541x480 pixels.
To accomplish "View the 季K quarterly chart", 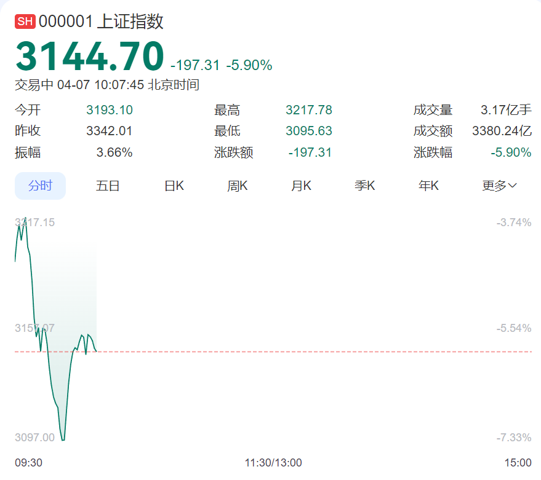I will click(365, 186).
